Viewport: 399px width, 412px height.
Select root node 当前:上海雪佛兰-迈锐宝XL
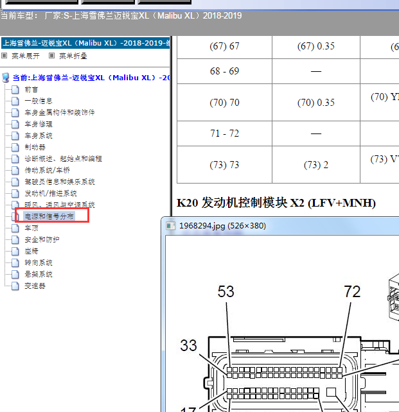coord(91,78)
